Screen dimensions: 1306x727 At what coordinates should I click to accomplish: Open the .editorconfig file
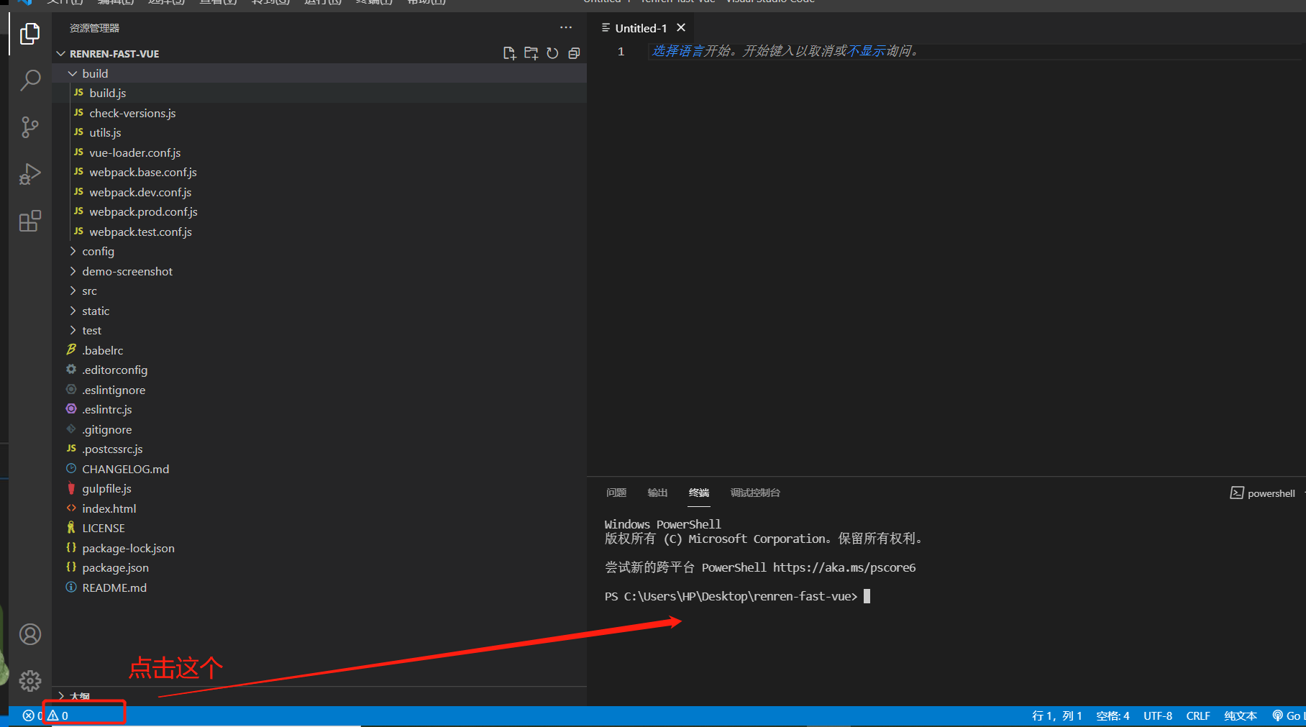[x=319, y=370]
